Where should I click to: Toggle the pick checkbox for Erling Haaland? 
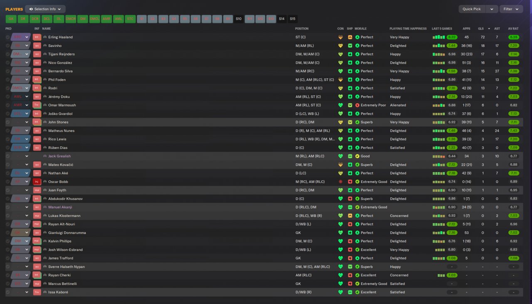pos(7,37)
